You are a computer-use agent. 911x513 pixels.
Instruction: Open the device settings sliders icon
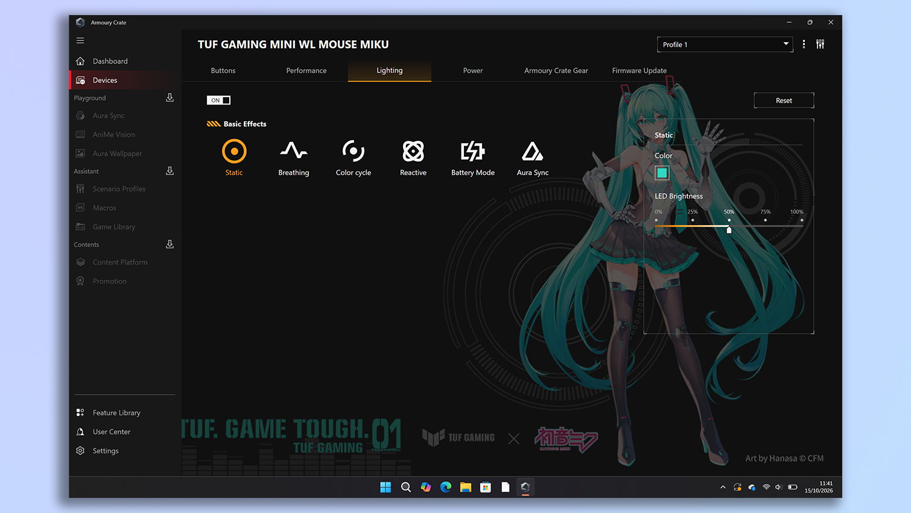click(x=820, y=44)
